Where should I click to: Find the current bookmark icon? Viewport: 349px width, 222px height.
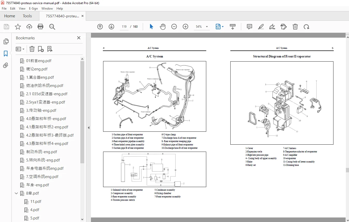(x=50, y=49)
